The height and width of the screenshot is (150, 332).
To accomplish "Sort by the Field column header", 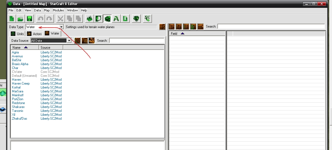I will point(197,33).
